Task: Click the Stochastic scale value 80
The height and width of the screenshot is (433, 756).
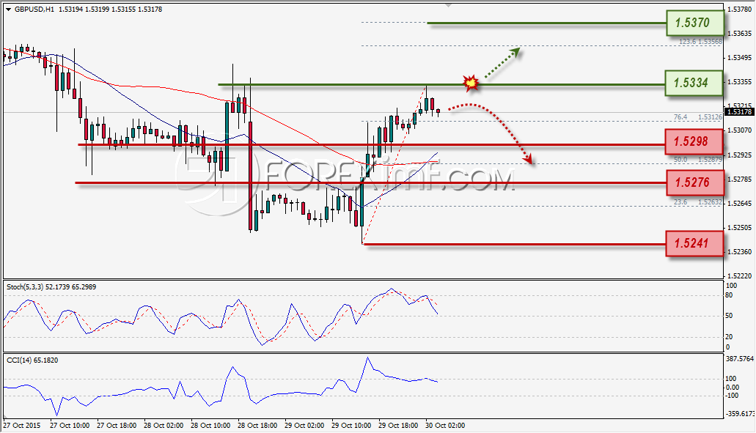Action: 729,295
